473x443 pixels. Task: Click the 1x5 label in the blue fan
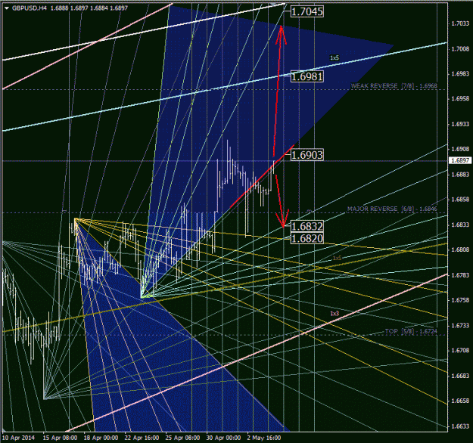(x=335, y=57)
